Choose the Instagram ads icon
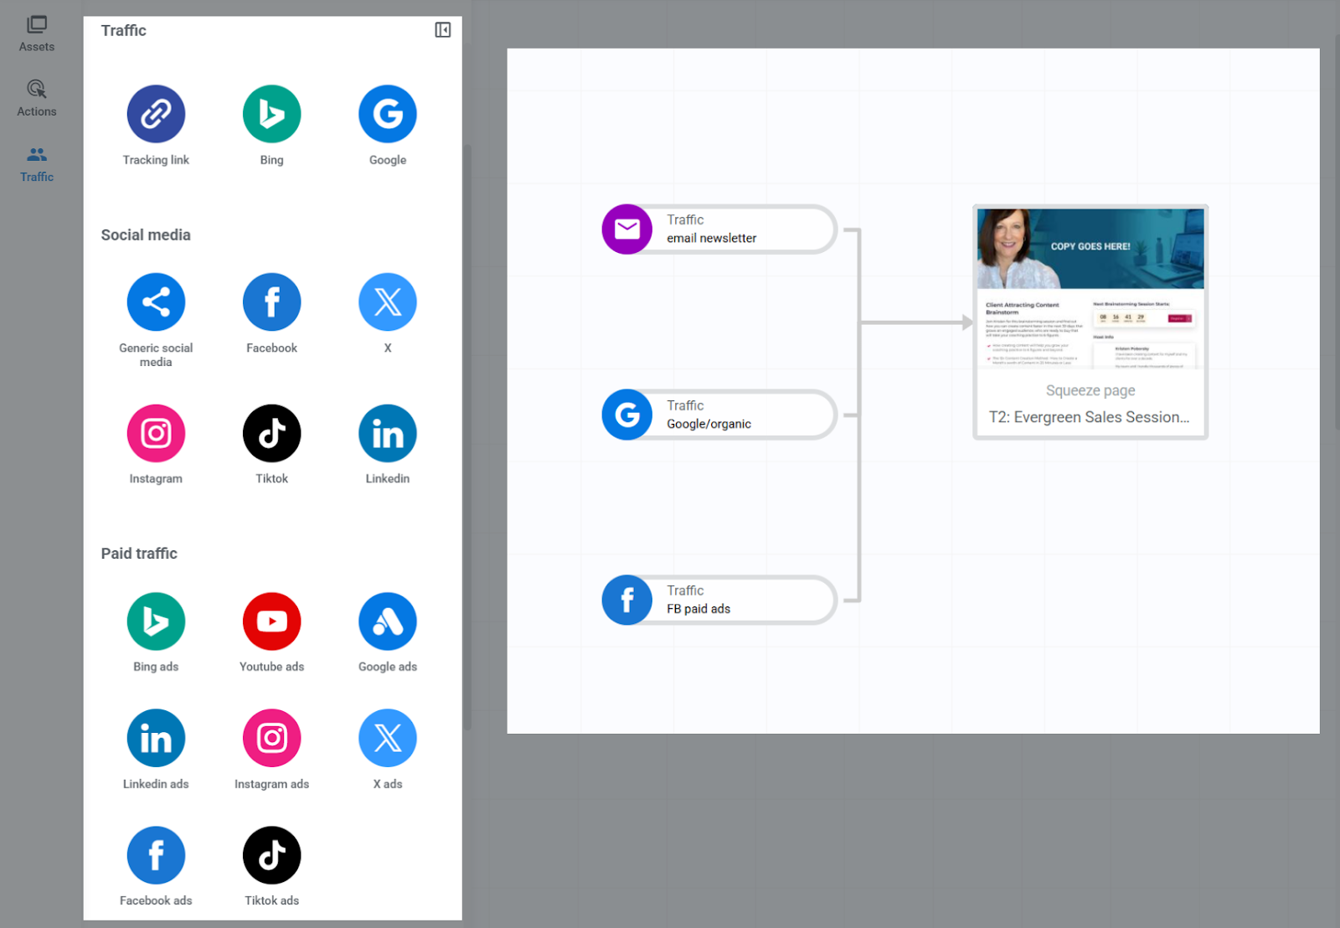The image size is (1340, 928). [271, 738]
